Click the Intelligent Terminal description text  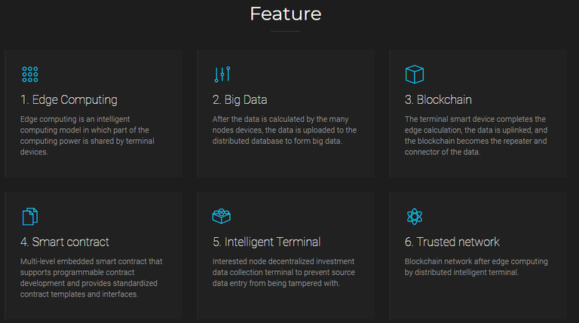click(x=283, y=272)
